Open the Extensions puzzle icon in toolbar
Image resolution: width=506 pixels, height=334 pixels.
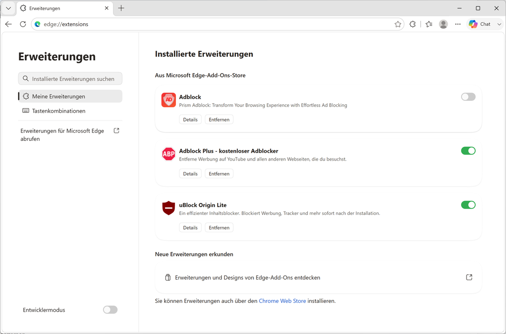pos(413,24)
